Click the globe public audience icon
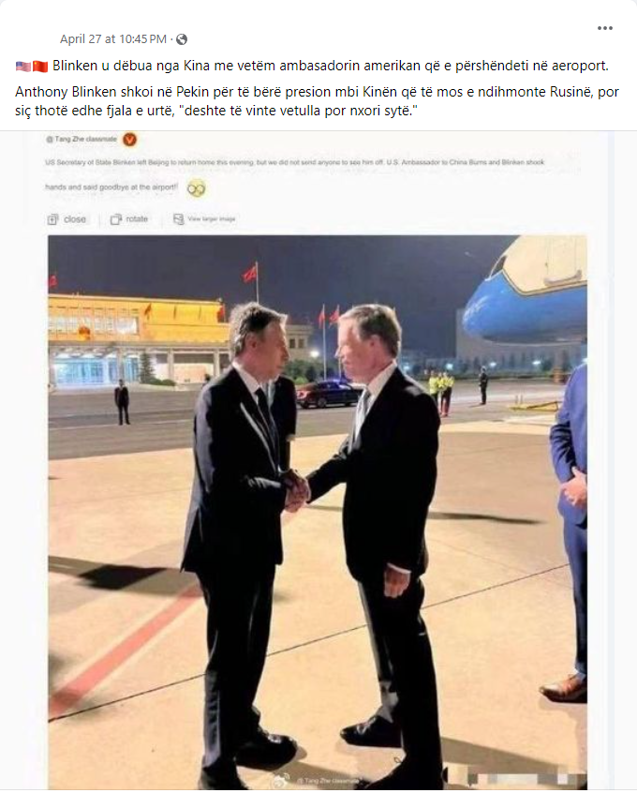The height and width of the screenshot is (793, 637). pyautogui.click(x=182, y=39)
